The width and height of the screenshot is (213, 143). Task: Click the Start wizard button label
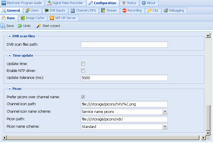[51, 26]
